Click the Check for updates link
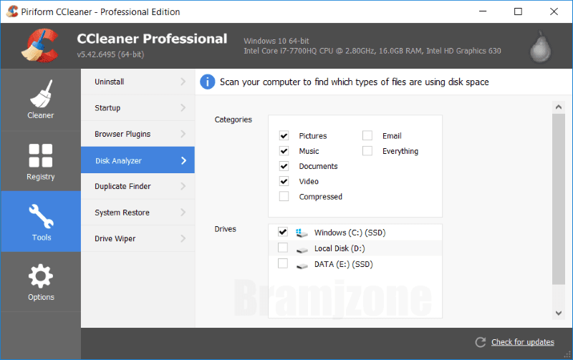Screen dimensions: 573x360 click(x=523, y=342)
